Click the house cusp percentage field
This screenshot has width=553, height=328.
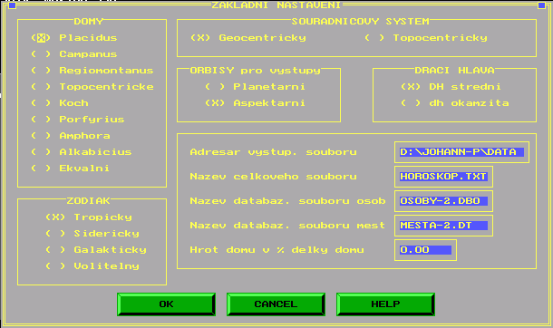(425, 250)
